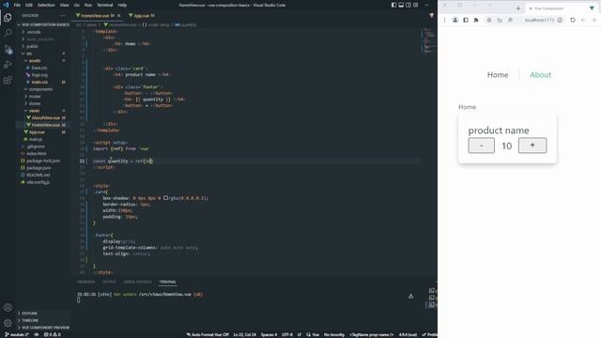Switch to the Problems panel tab
This screenshot has height=338, width=601.
(x=85, y=282)
